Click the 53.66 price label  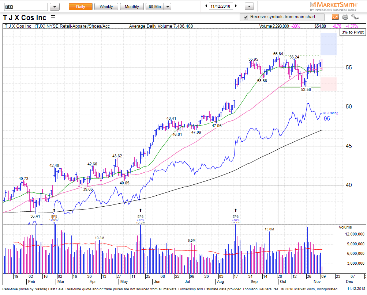pos(262,81)
